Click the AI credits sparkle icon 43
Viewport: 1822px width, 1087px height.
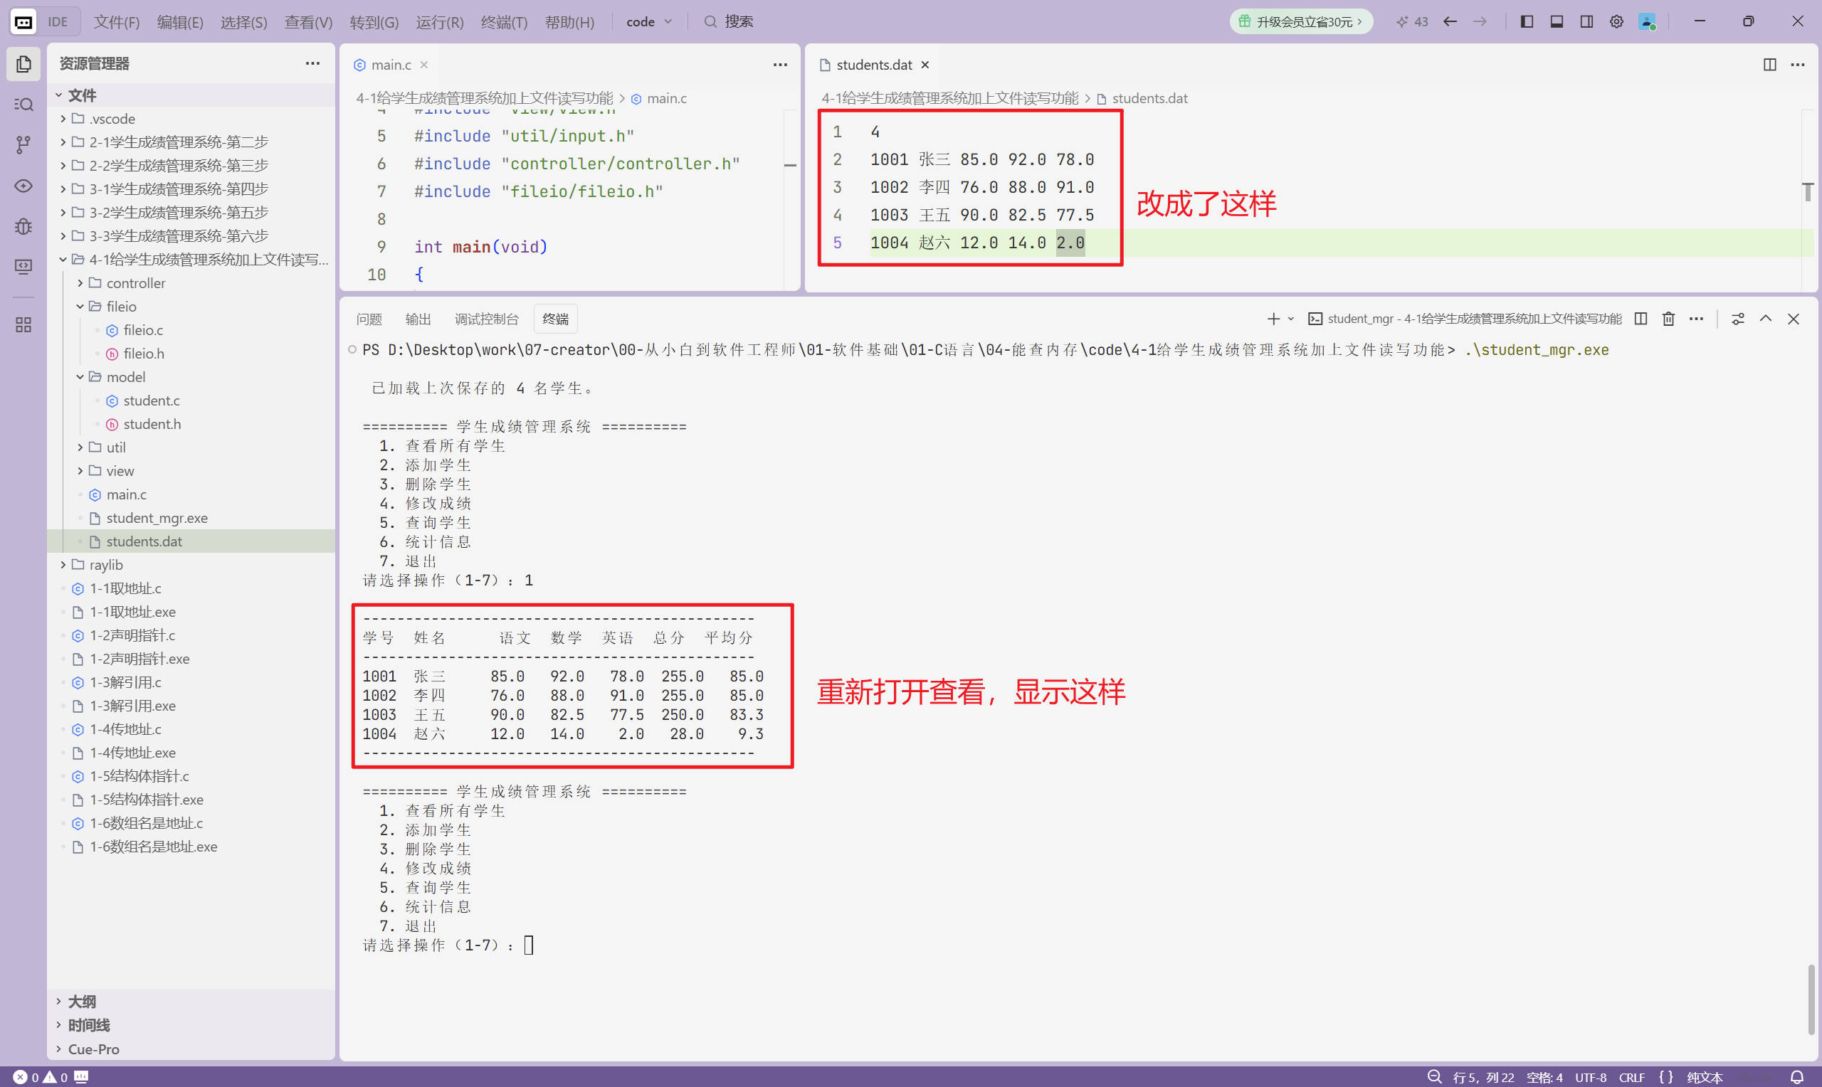(x=1412, y=22)
